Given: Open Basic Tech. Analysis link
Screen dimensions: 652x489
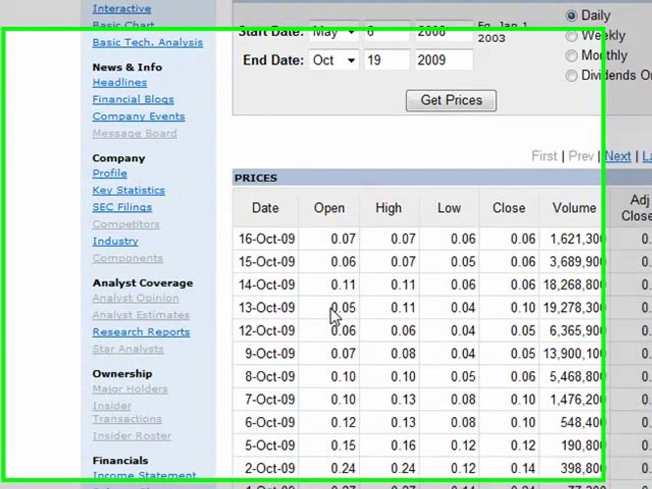Looking at the screenshot, I should [x=147, y=42].
